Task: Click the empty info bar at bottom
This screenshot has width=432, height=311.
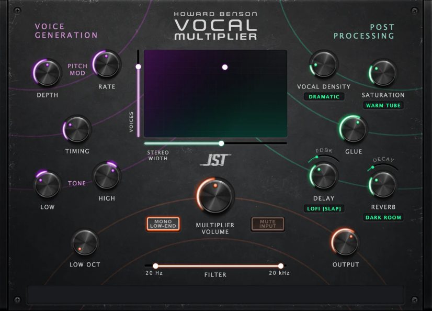Action: [215, 295]
